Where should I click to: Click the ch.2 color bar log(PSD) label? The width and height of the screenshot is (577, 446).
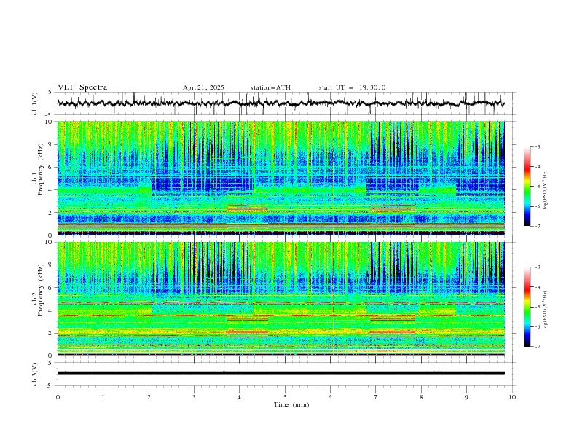click(546, 310)
